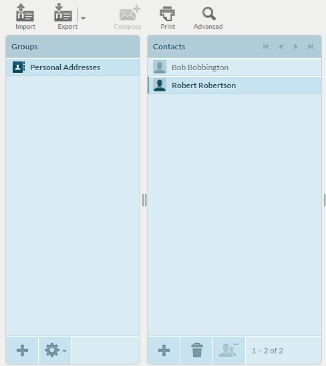Open the Export options dropdown arrow
Viewport: 326px width, 366px height.
click(83, 18)
